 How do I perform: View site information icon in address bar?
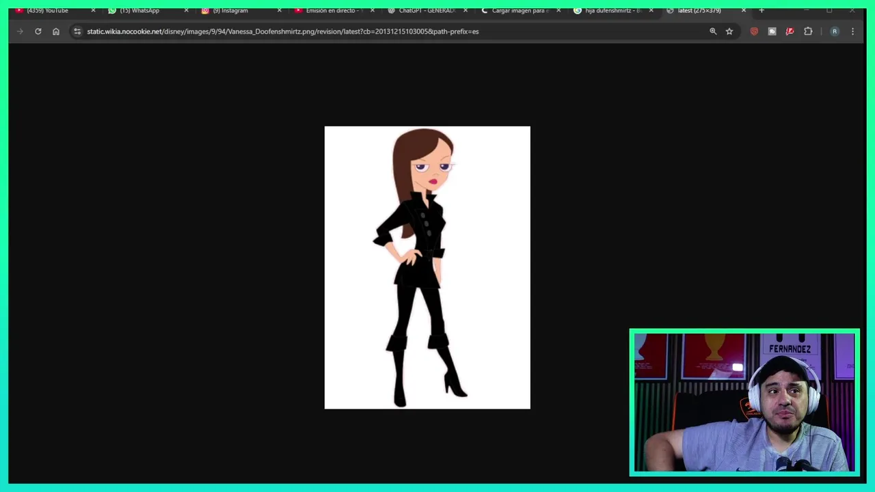click(77, 31)
